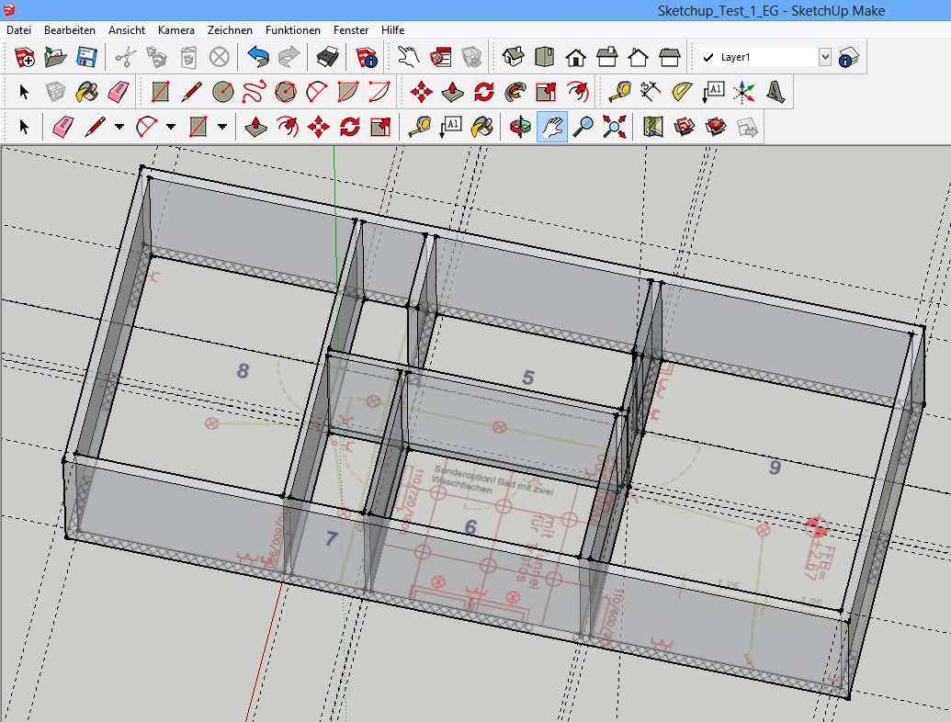Open the Hilfe menu
Screen dimensions: 951x722
click(x=393, y=29)
